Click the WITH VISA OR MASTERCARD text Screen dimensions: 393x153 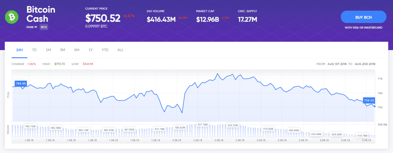tap(363, 28)
